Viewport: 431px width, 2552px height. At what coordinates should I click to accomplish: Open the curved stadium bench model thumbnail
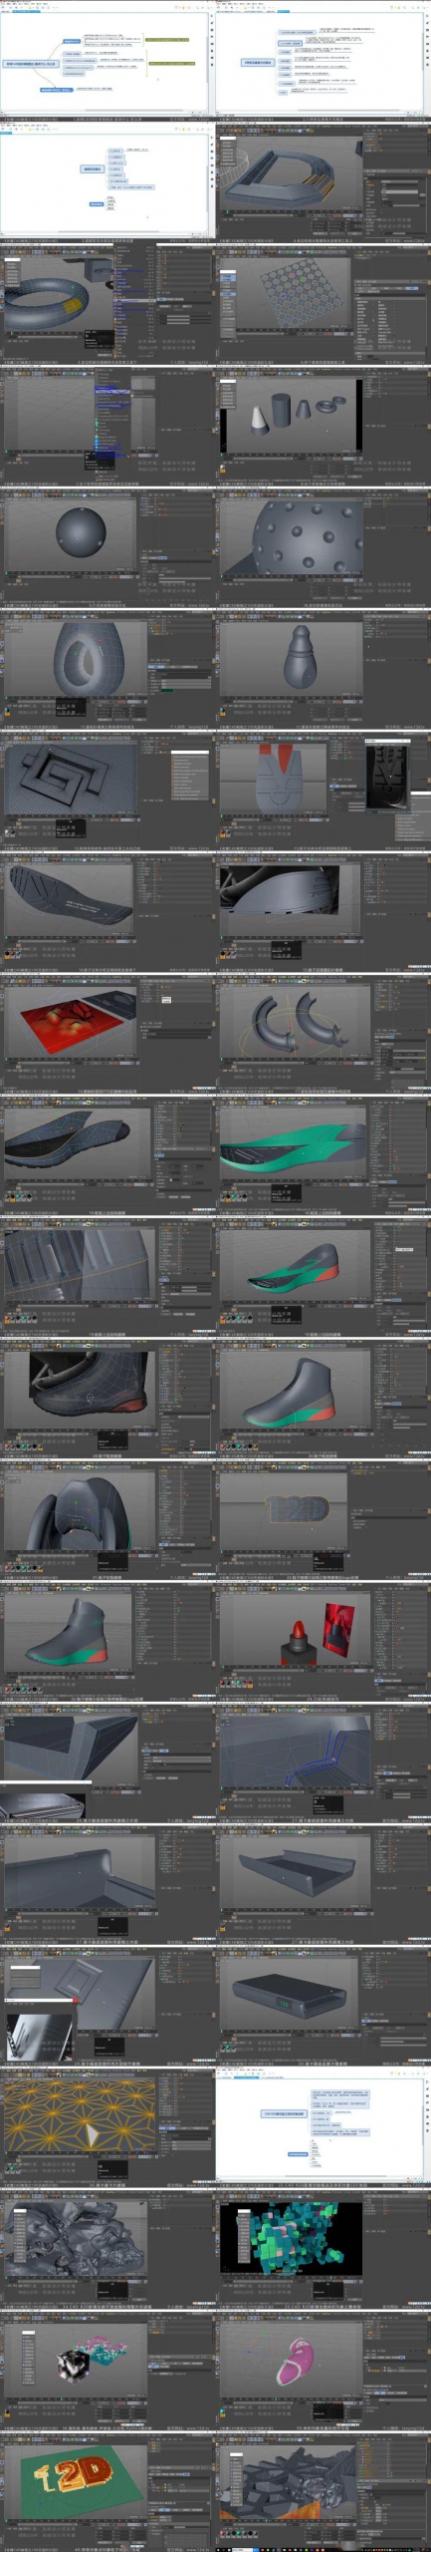click(x=323, y=183)
